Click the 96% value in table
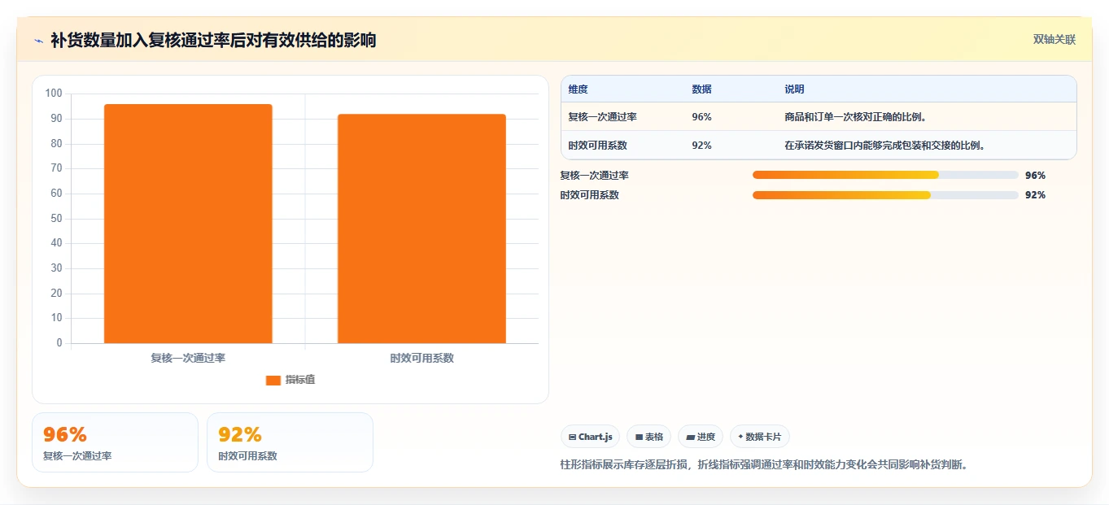Viewport: 1109px width, 505px height. coord(702,117)
